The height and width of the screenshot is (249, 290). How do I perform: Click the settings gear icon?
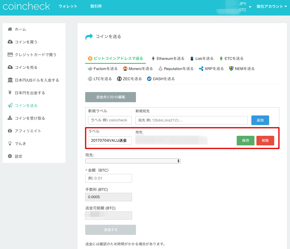[x=10, y=156]
